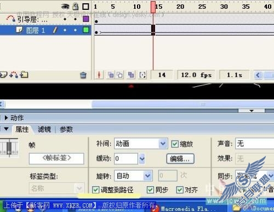Viewport: 274px width, 212px height.
Task: Click the red playhead at frame 14
Action: [x=153, y=7]
